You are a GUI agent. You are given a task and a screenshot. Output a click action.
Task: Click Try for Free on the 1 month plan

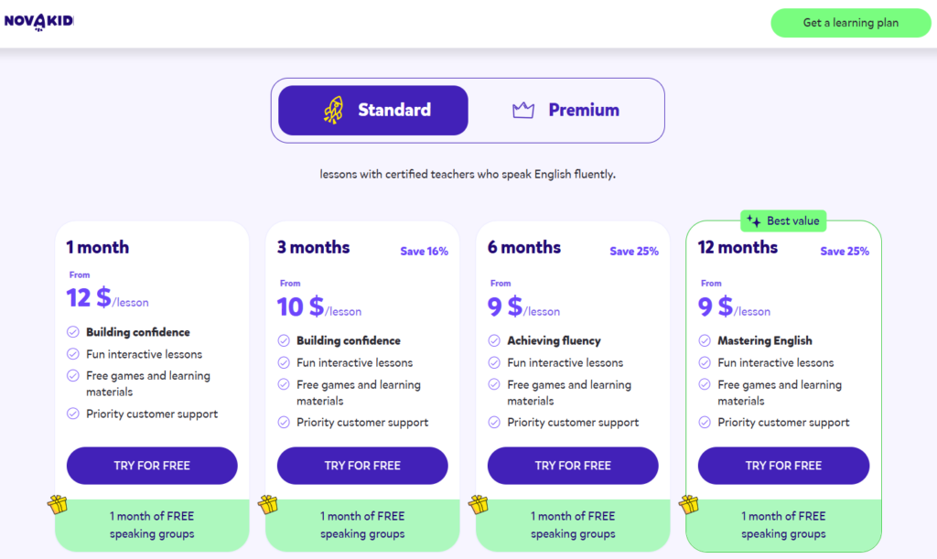[152, 466]
